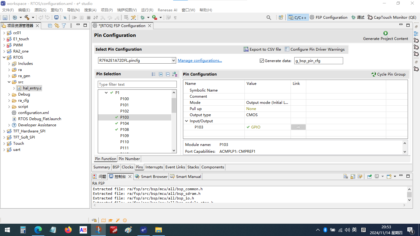Open the Calculator from the taskbar
Viewport: 420px width, 236px height.
[x=23, y=230]
